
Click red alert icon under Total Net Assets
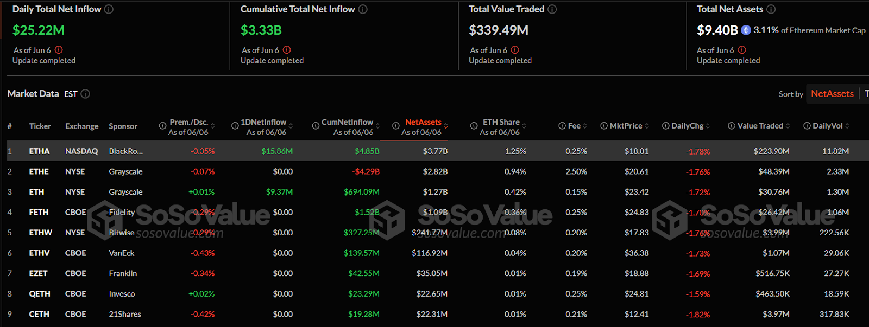pyautogui.click(x=742, y=50)
